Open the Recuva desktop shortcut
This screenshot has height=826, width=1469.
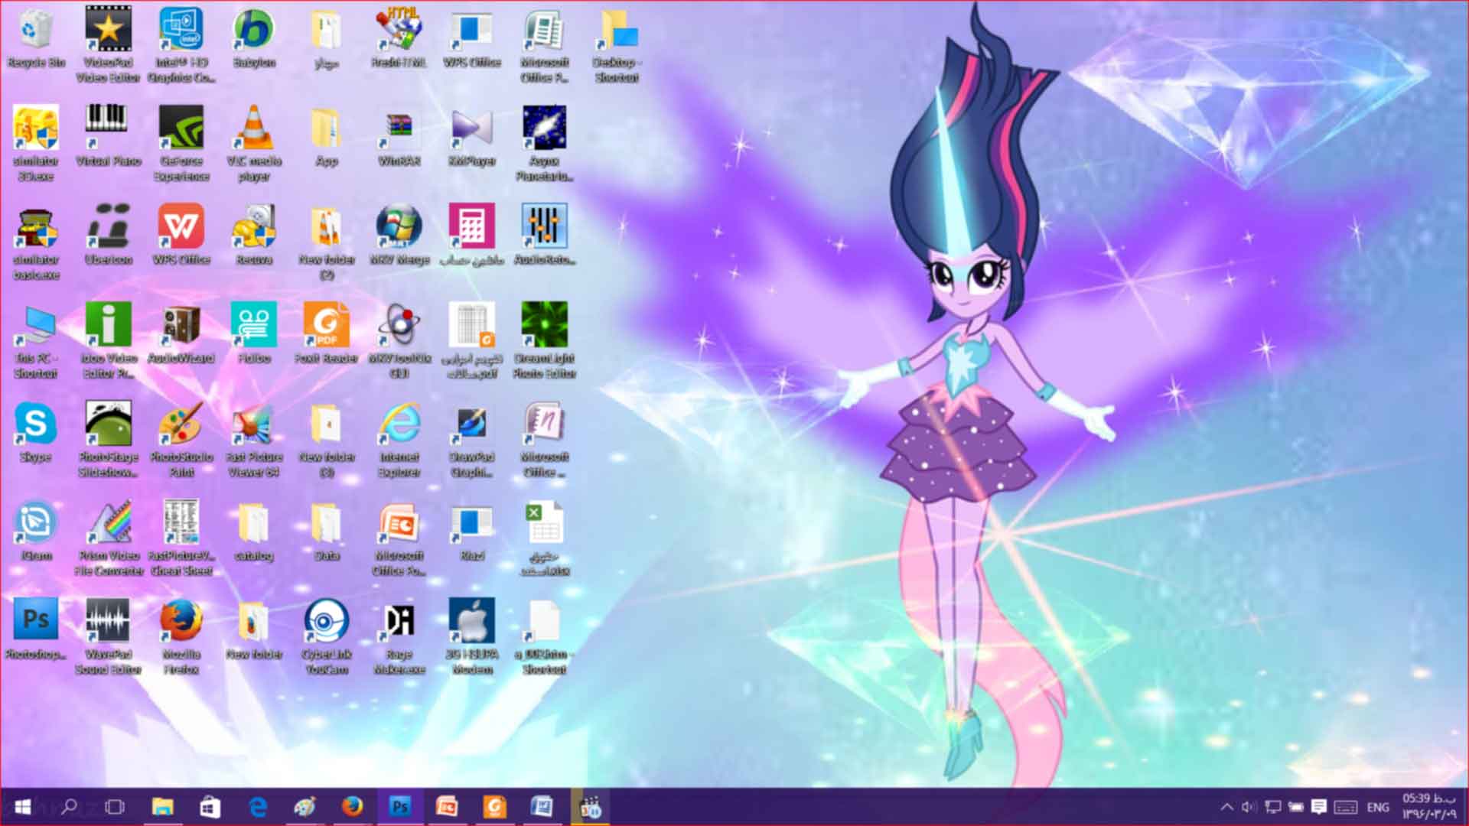(x=254, y=235)
